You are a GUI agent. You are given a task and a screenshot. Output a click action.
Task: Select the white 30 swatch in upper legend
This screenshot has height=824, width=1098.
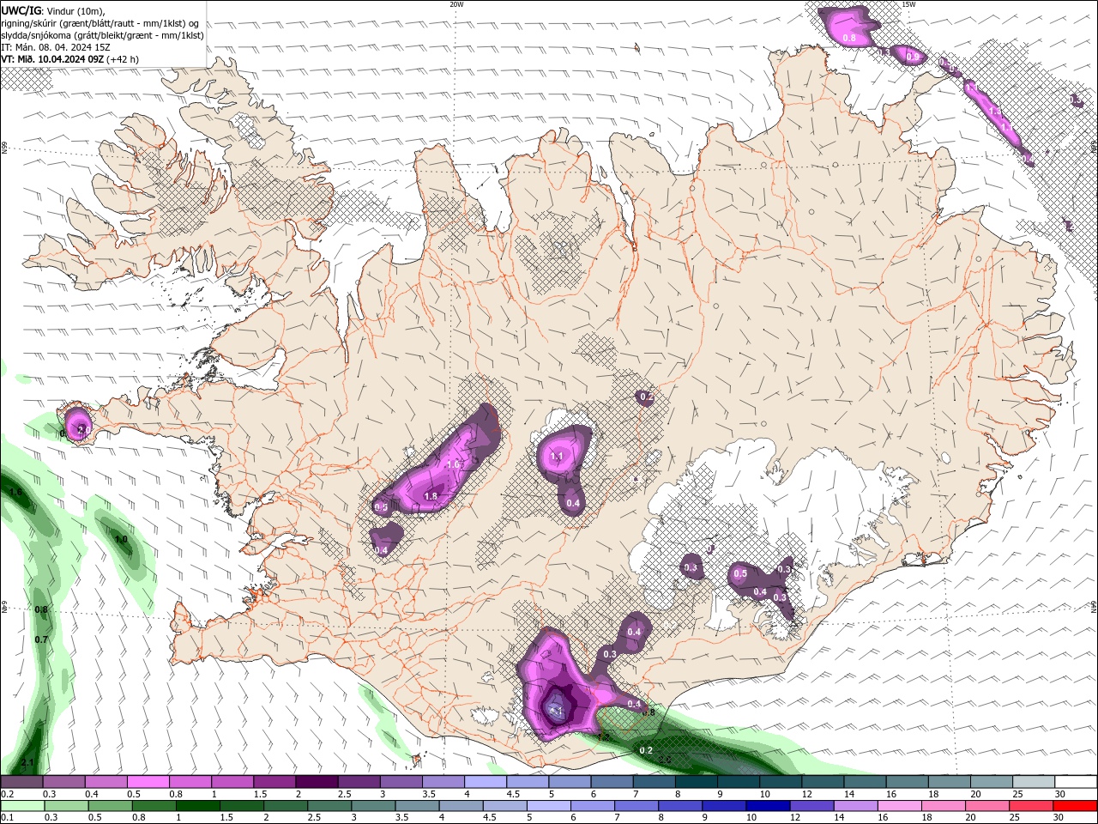point(1076,782)
